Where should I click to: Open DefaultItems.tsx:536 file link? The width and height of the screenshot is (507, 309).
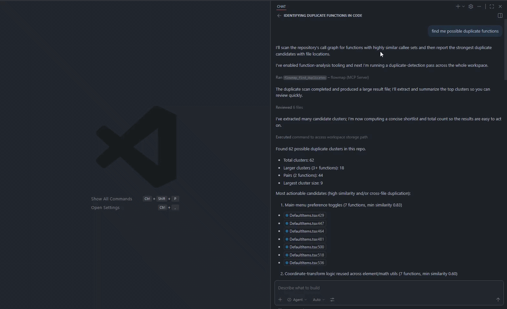(305, 263)
